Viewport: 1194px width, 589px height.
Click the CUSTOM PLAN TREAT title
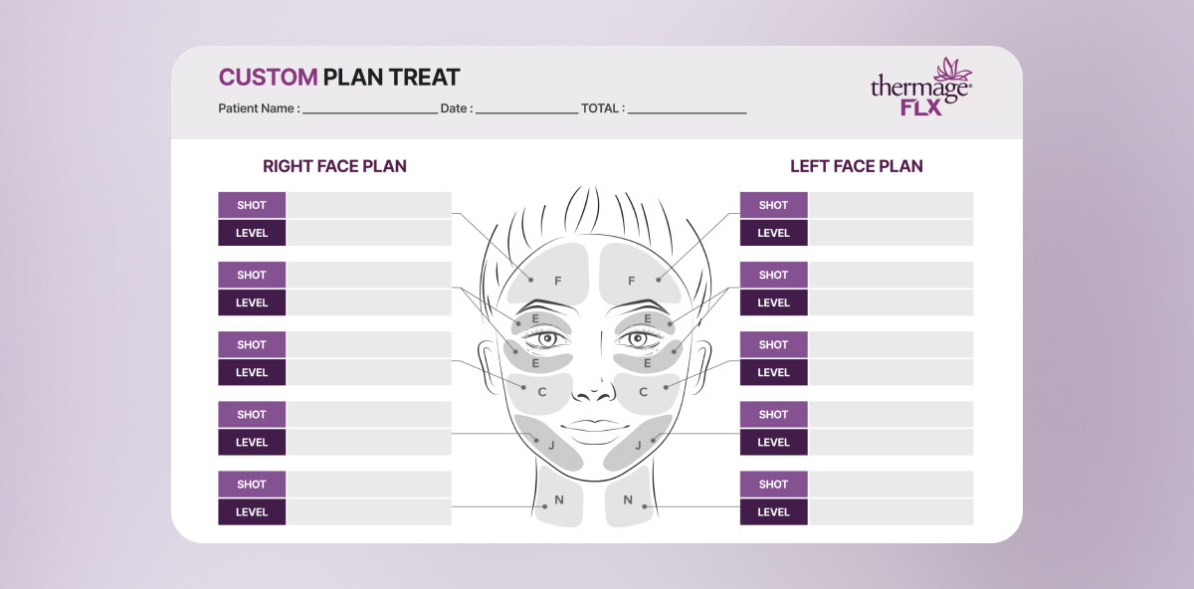point(339,77)
